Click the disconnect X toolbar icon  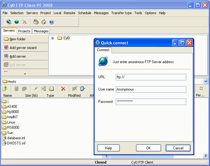(x=25, y=22)
